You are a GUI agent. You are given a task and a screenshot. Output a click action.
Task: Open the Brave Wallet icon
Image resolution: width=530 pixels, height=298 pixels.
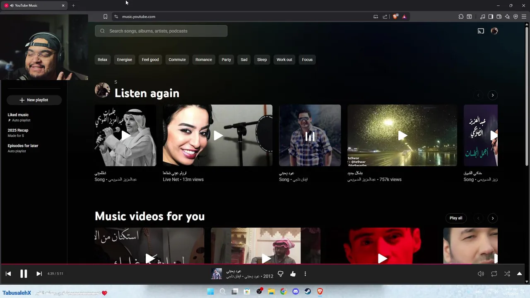click(499, 17)
